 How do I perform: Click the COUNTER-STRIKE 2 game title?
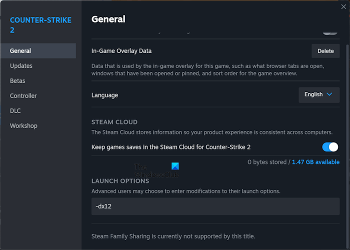pos(40,25)
